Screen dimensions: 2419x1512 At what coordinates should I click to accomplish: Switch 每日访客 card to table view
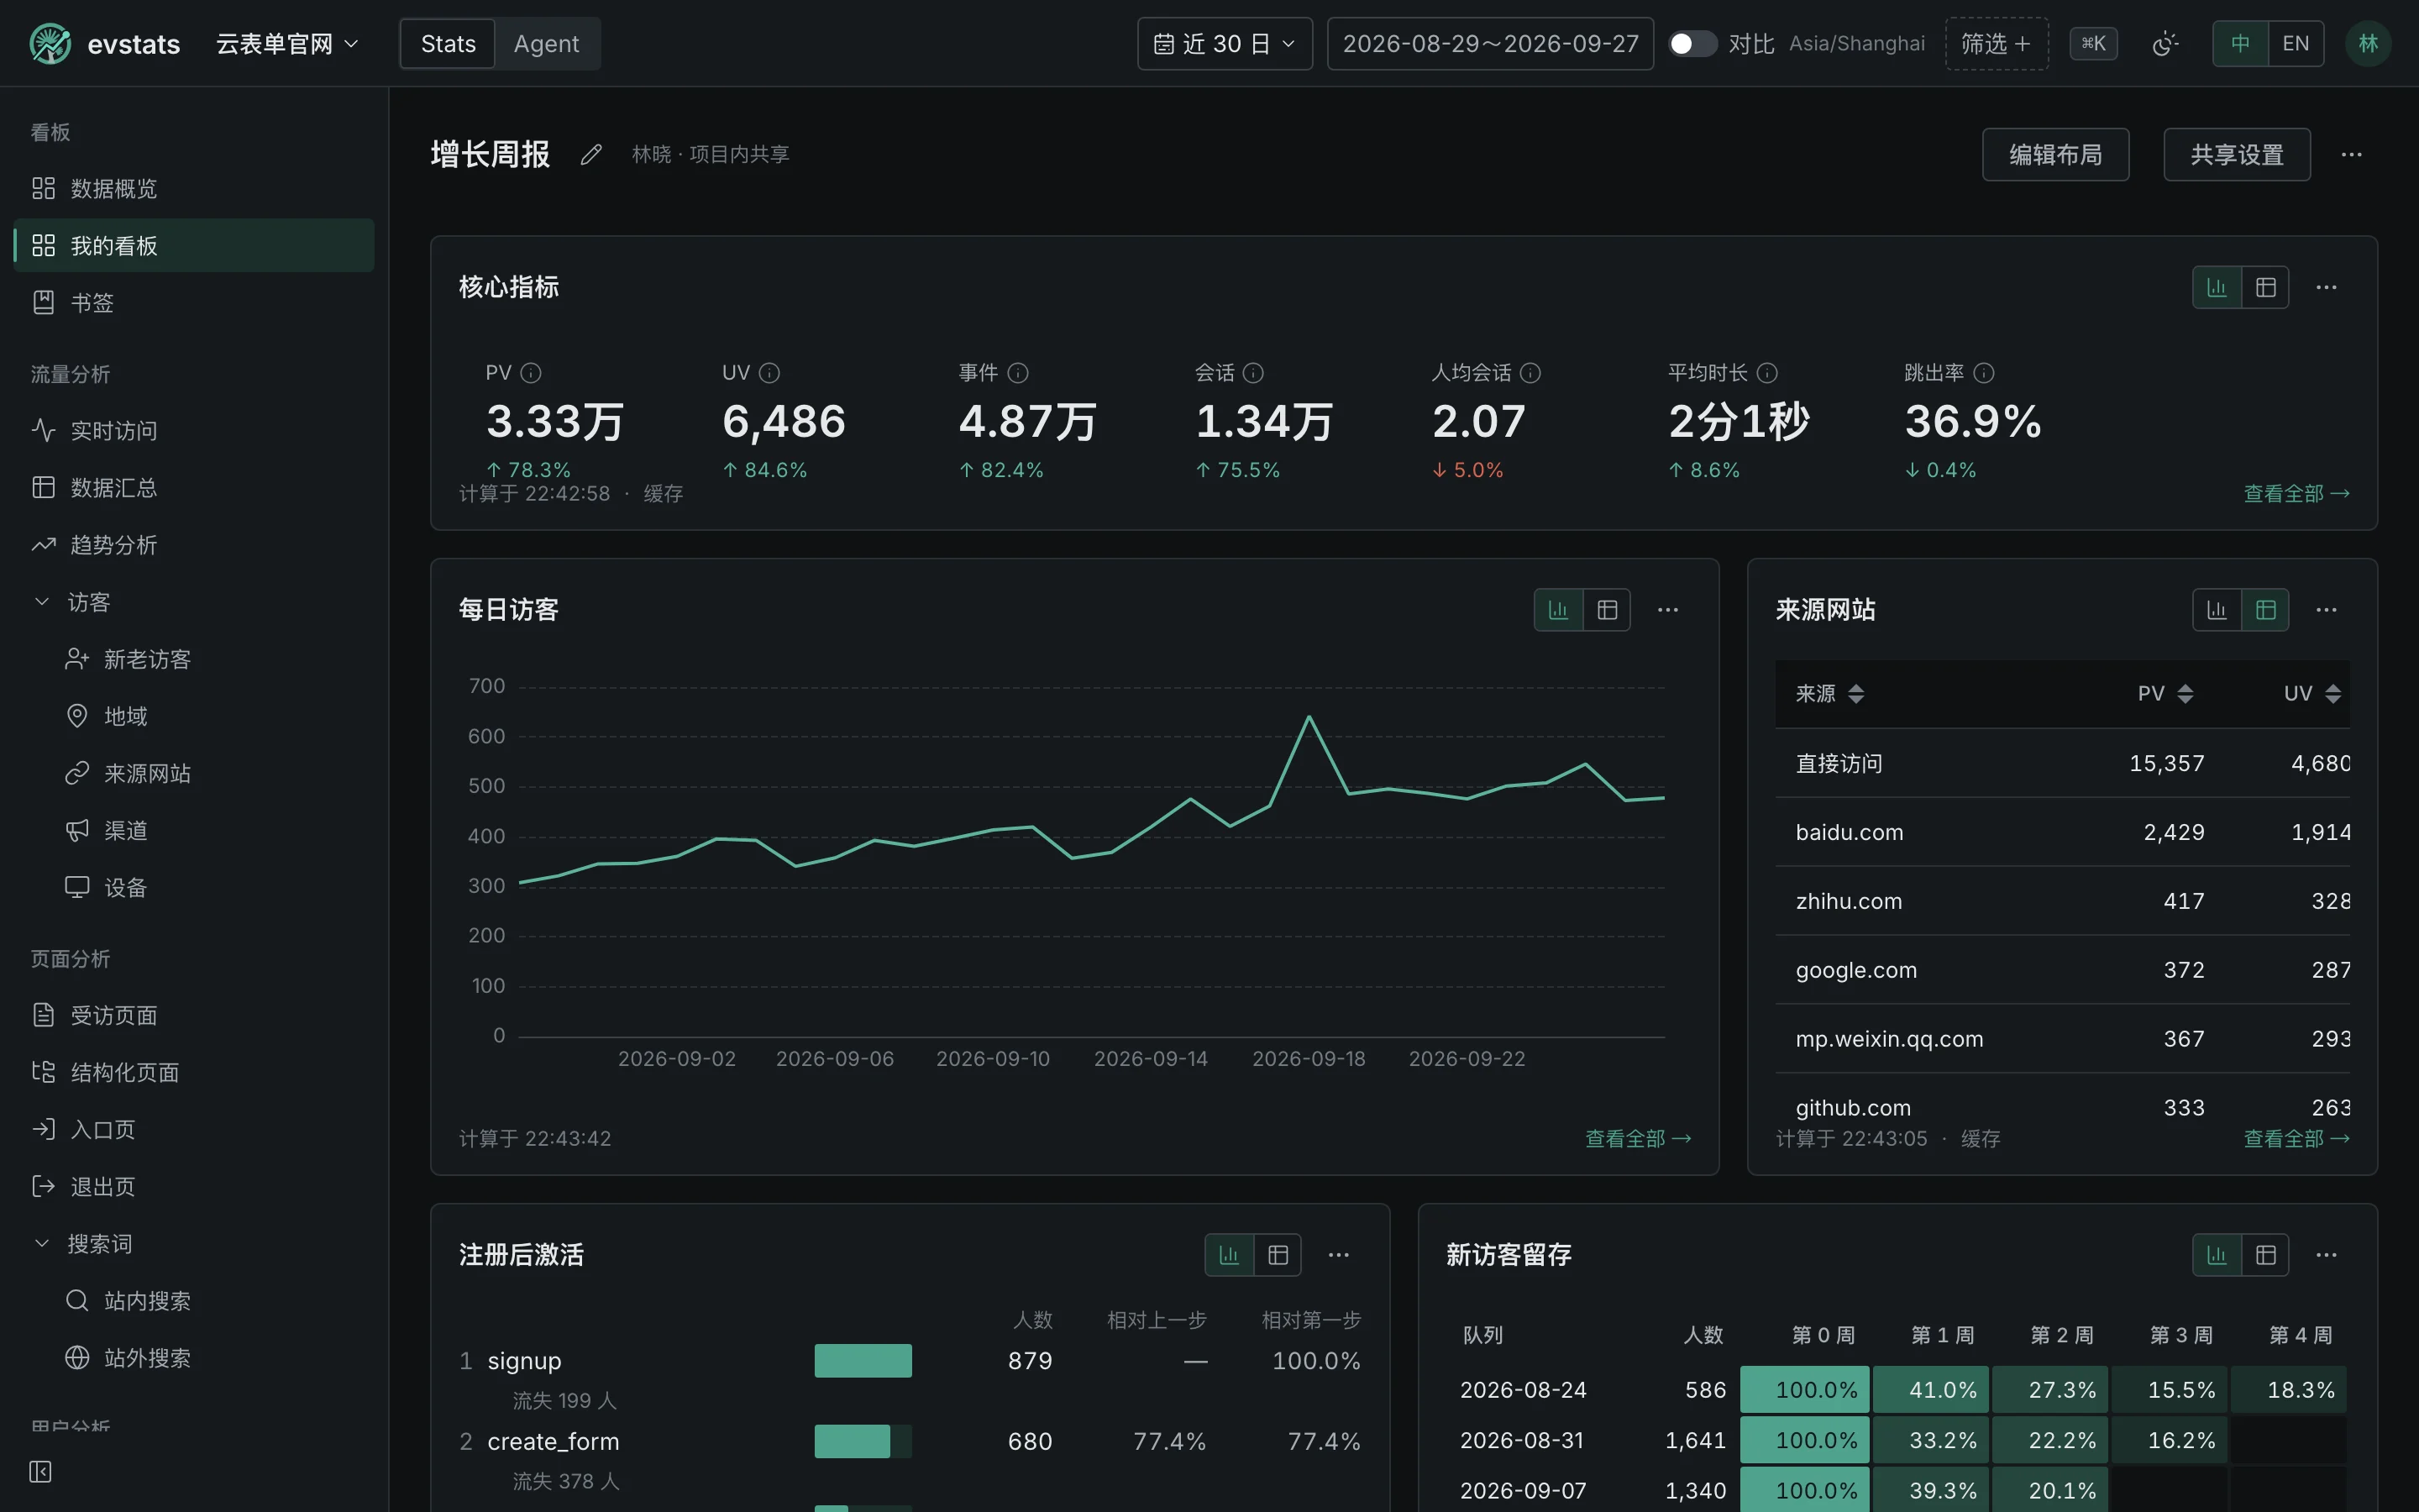point(1606,610)
